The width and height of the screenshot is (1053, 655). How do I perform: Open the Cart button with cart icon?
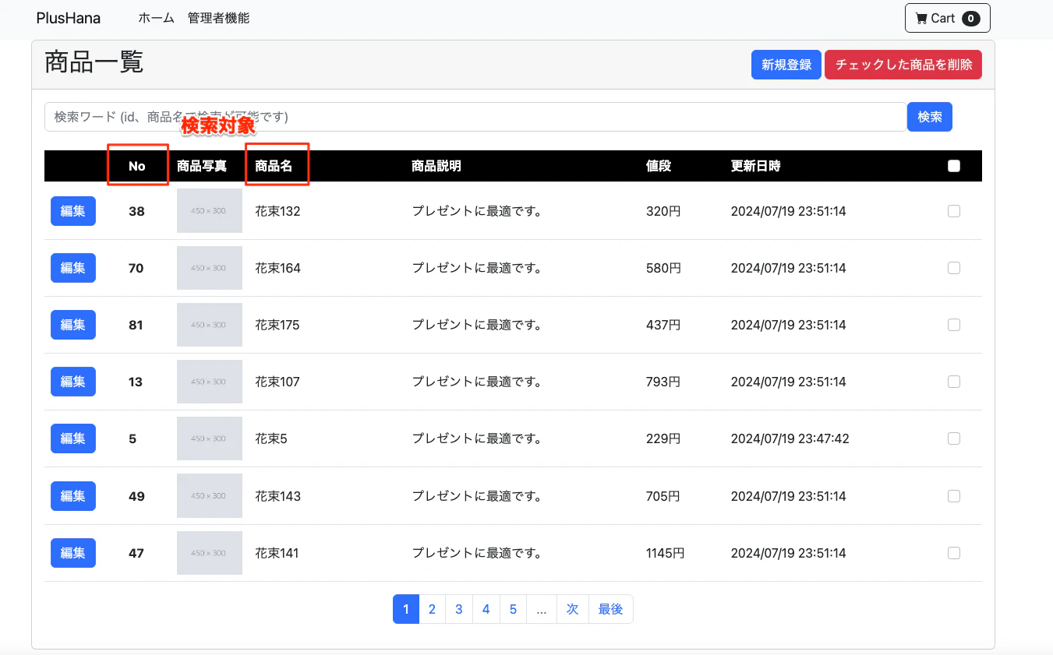pyautogui.click(x=947, y=19)
